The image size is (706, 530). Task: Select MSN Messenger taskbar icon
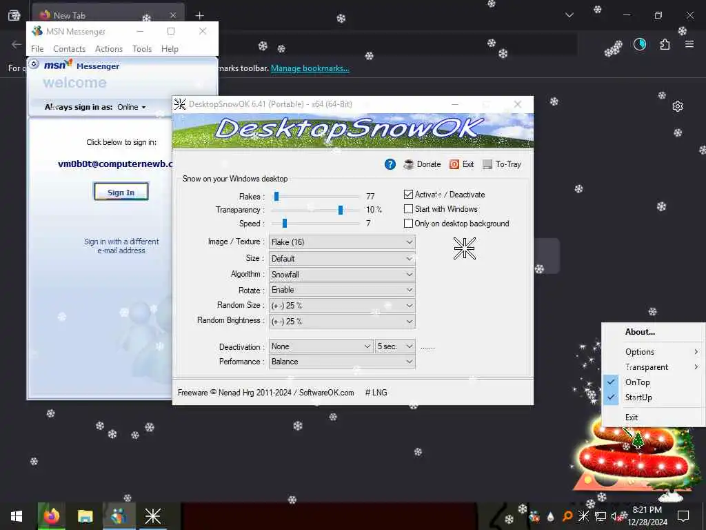(x=119, y=516)
